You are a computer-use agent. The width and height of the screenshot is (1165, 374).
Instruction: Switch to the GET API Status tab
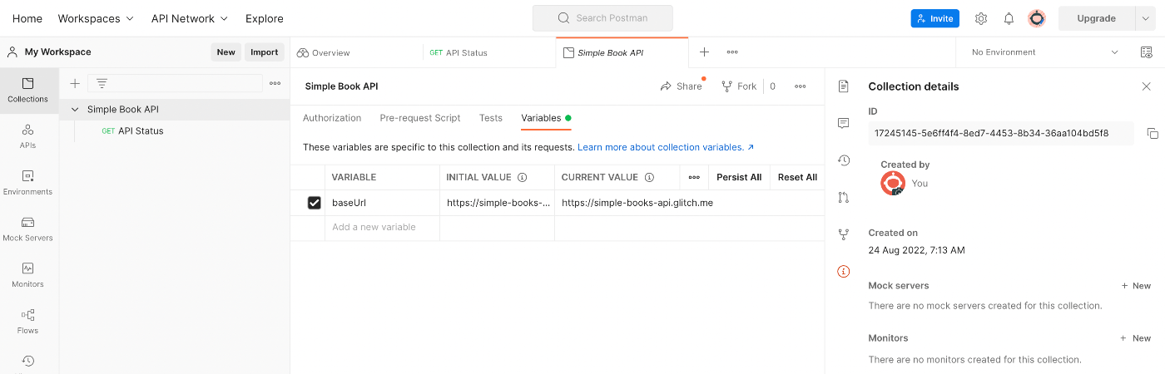(x=489, y=52)
